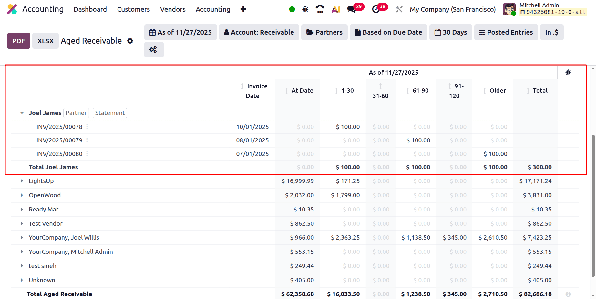This screenshot has height=299, width=596.
Task: Switch company via My Company (San Francisco)
Action: 453,9
